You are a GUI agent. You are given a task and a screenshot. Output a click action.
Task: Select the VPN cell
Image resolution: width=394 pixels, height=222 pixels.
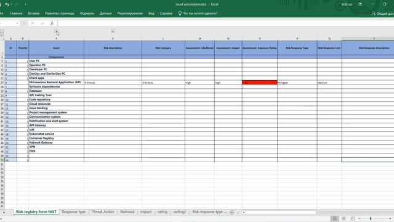point(56,147)
